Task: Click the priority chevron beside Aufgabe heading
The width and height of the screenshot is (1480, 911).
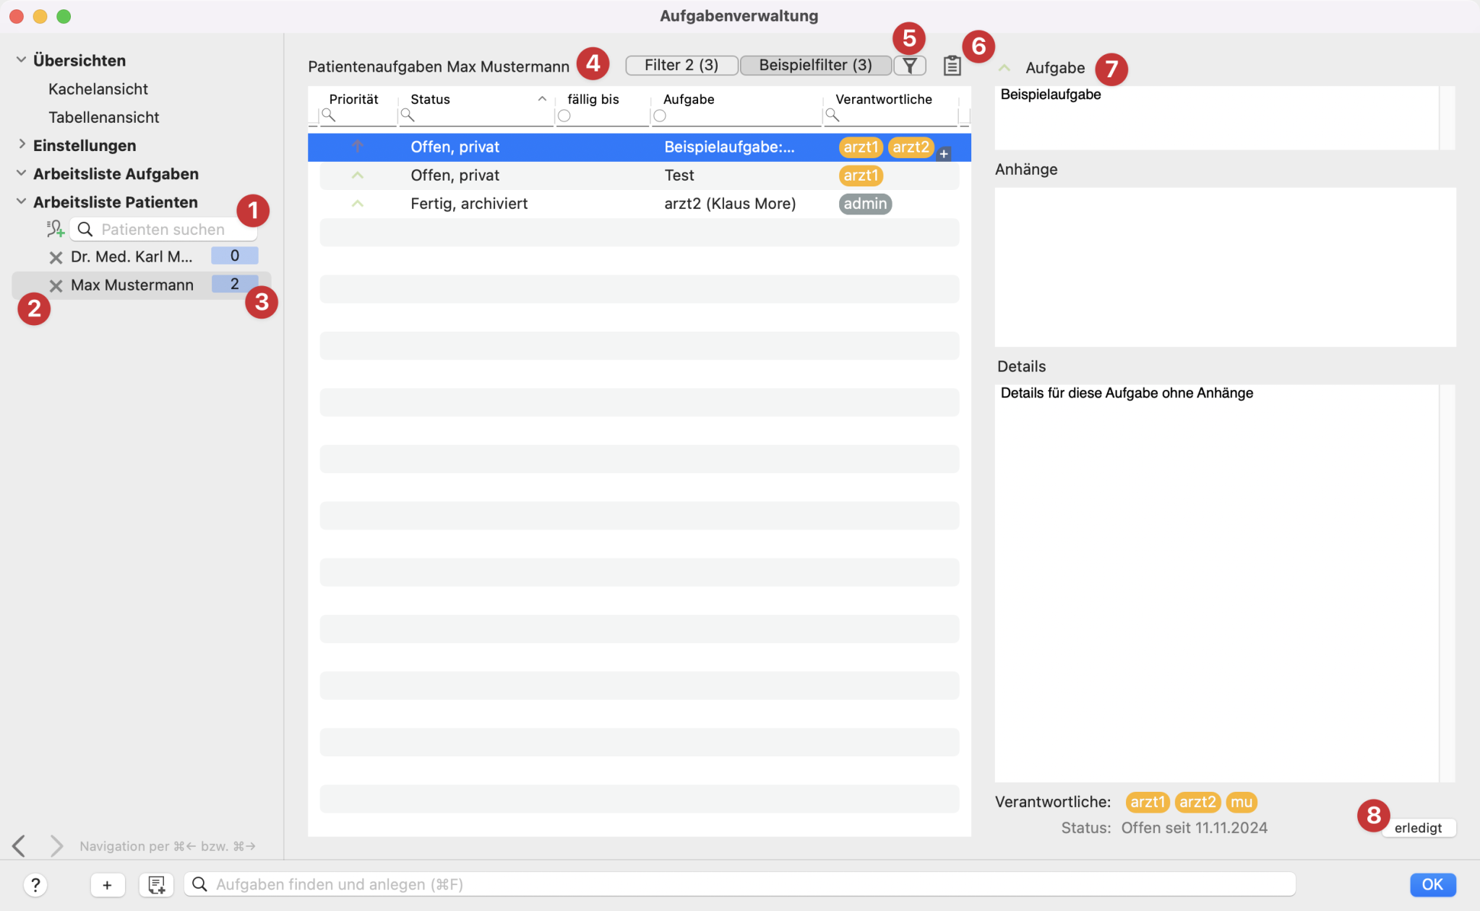Action: (x=1004, y=68)
